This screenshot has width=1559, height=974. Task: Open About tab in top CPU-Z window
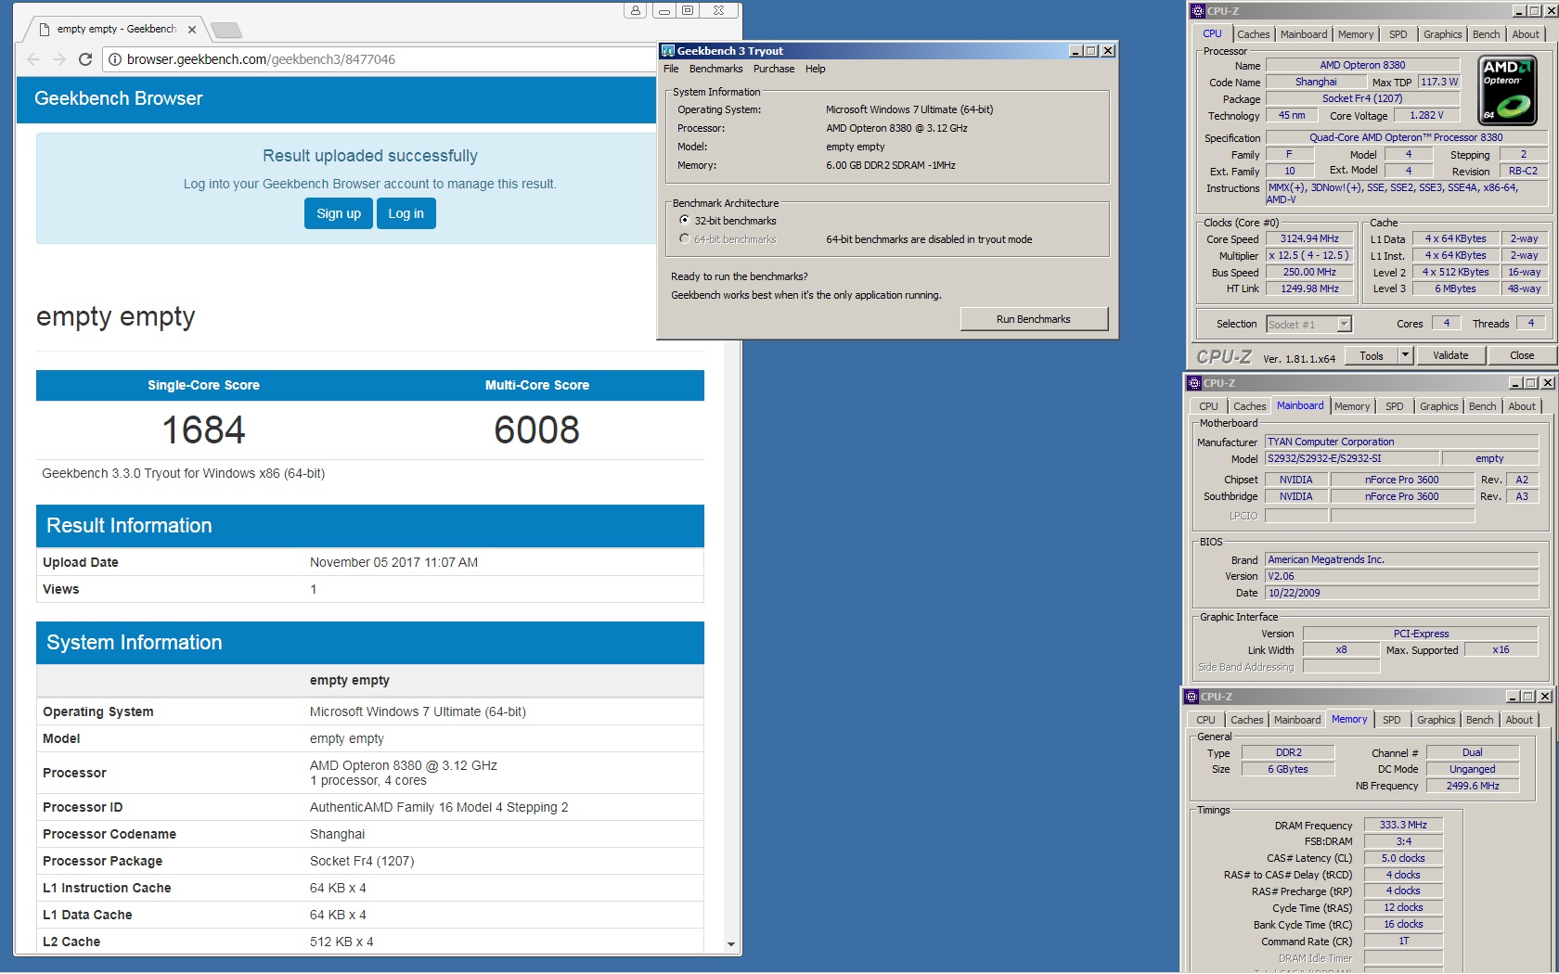(x=1526, y=34)
